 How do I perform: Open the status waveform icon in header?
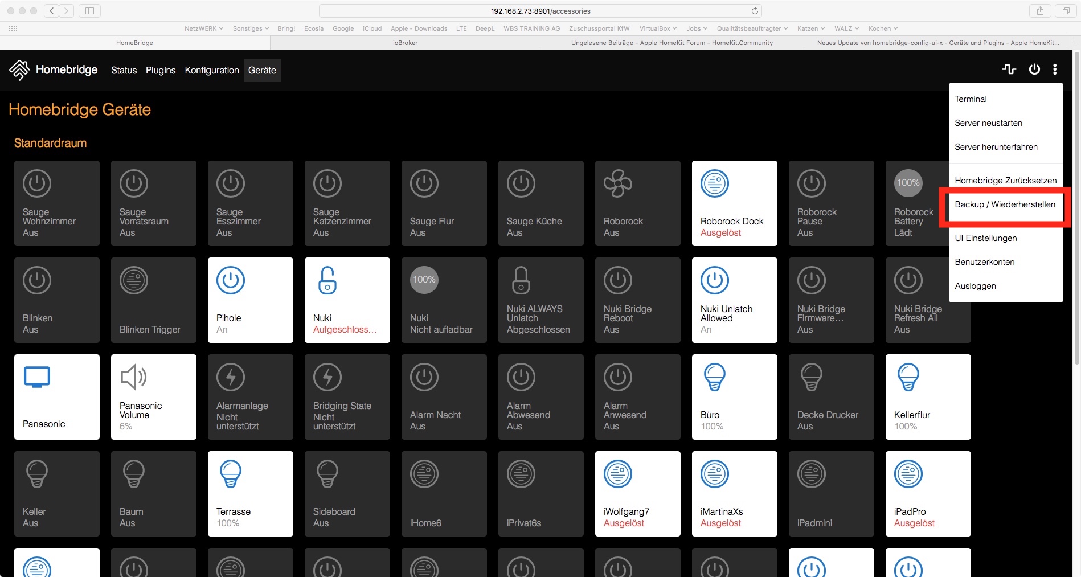click(1009, 69)
